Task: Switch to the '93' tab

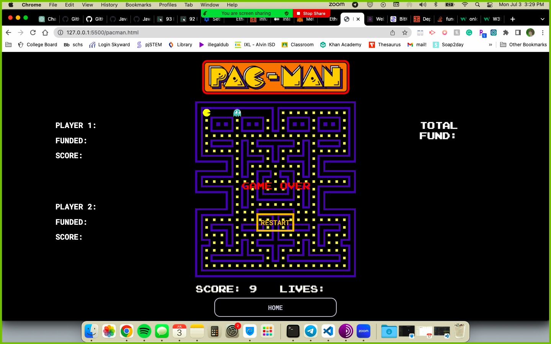Action: (166, 19)
